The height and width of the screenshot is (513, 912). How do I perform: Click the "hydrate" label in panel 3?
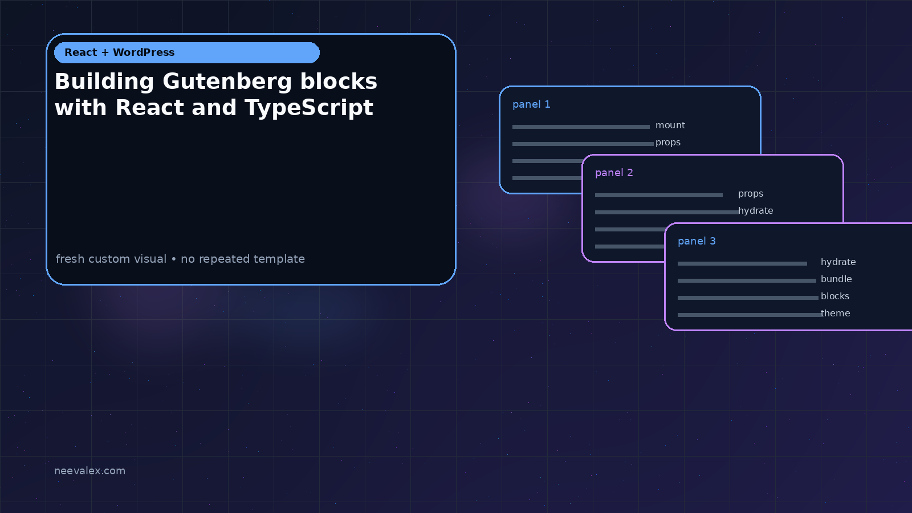tap(838, 262)
